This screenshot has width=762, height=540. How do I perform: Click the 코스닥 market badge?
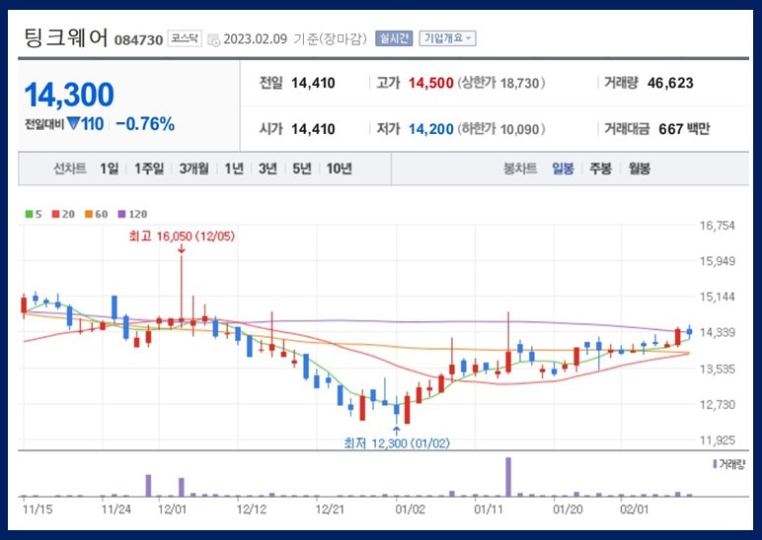point(185,38)
